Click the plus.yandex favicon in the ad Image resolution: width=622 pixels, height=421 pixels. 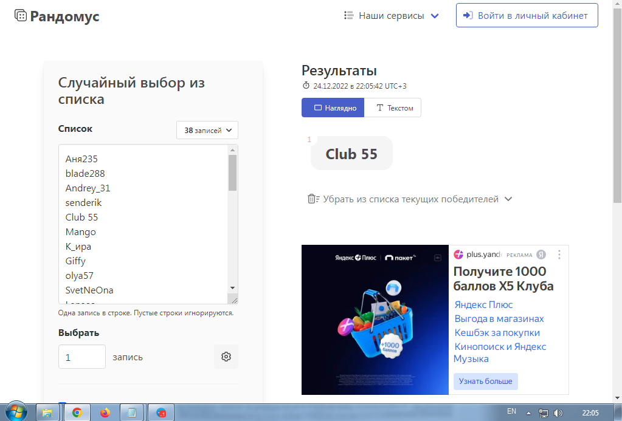[458, 255]
